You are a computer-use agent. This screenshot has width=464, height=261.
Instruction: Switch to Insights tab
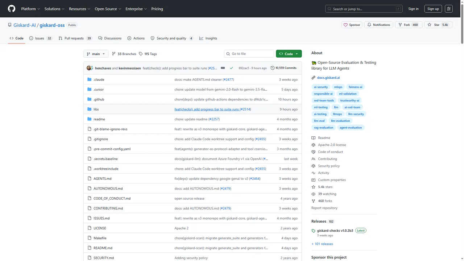pos(208,38)
